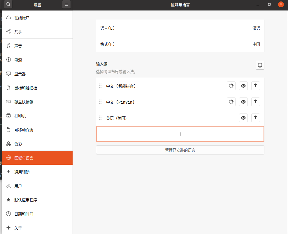Screen dimensions: 288x234
Task: Click the star icon beside 默认应用程序
Action: pos(8,200)
